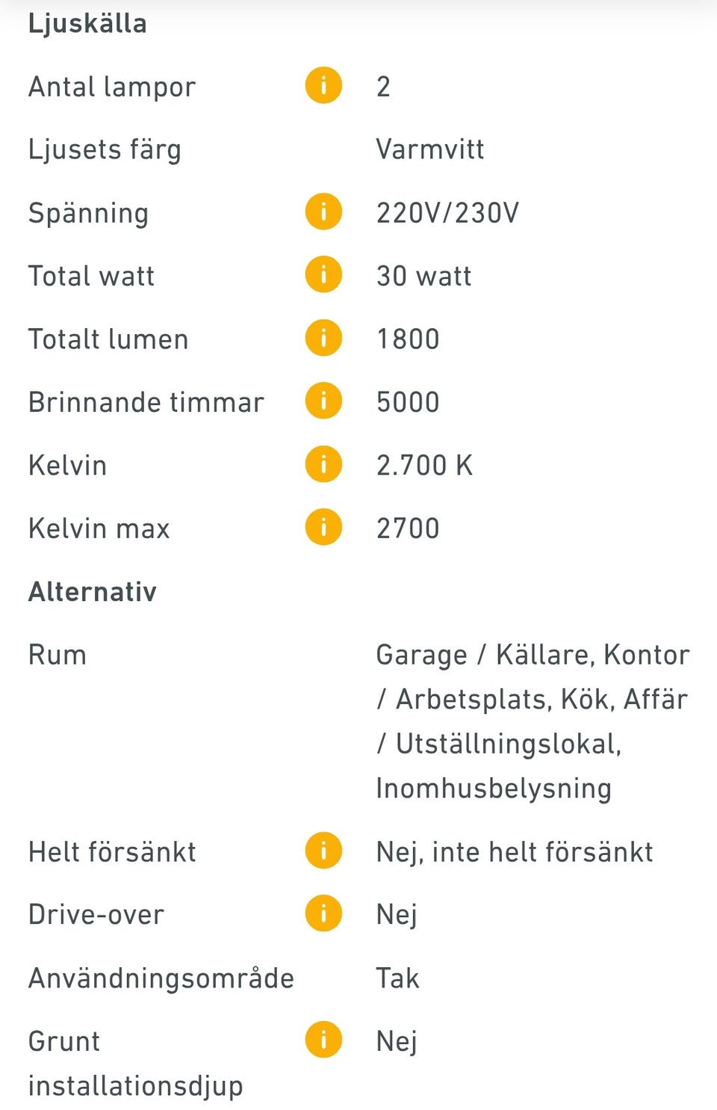Show details for Brinnande timmar

click(x=322, y=401)
